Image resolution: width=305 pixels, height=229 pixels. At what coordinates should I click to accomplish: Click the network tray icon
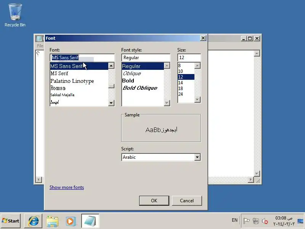pyautogui.click(x=255, y=221)
